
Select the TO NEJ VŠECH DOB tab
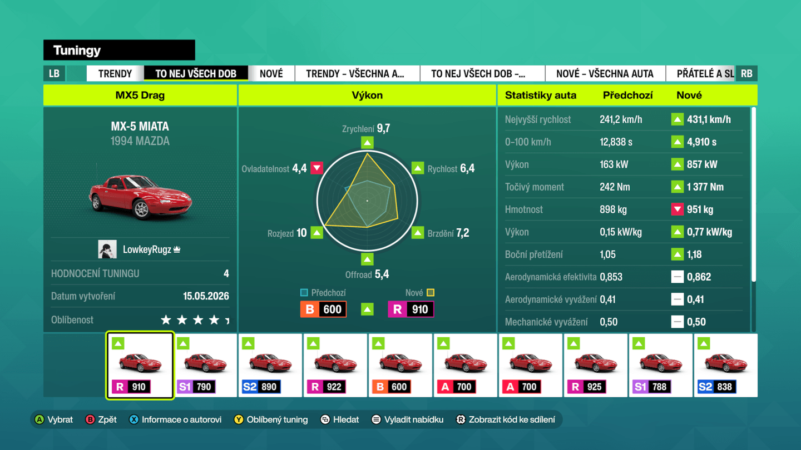click(196, 73)
